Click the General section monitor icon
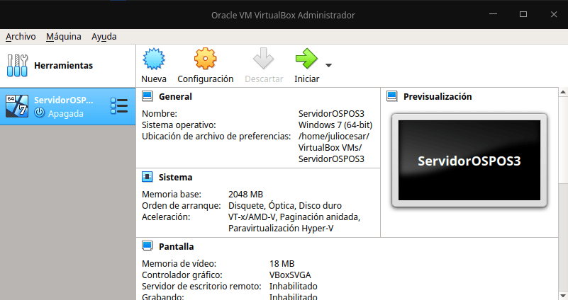568x300 pixels. pyautogui.click(x=147, y=96)
